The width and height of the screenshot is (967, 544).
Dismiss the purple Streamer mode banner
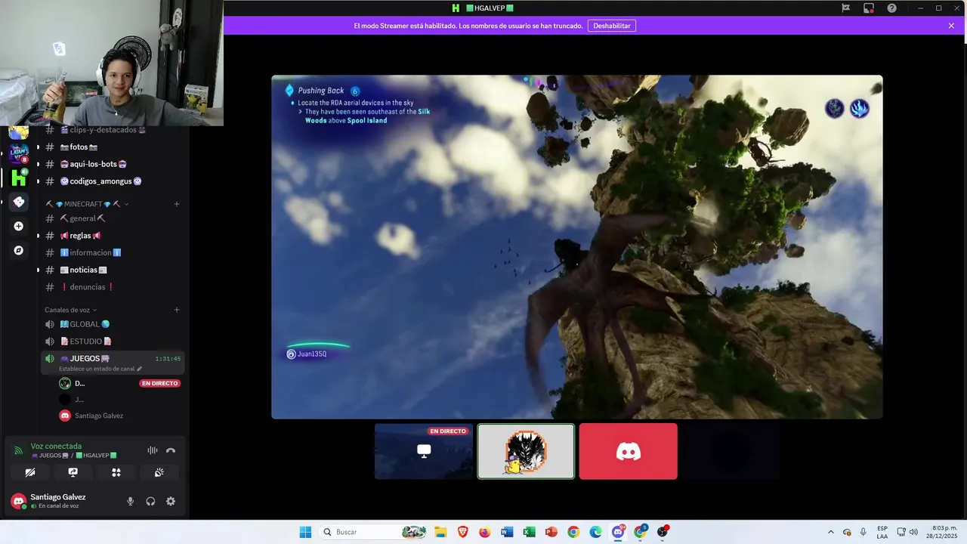[x=951, y=26]
